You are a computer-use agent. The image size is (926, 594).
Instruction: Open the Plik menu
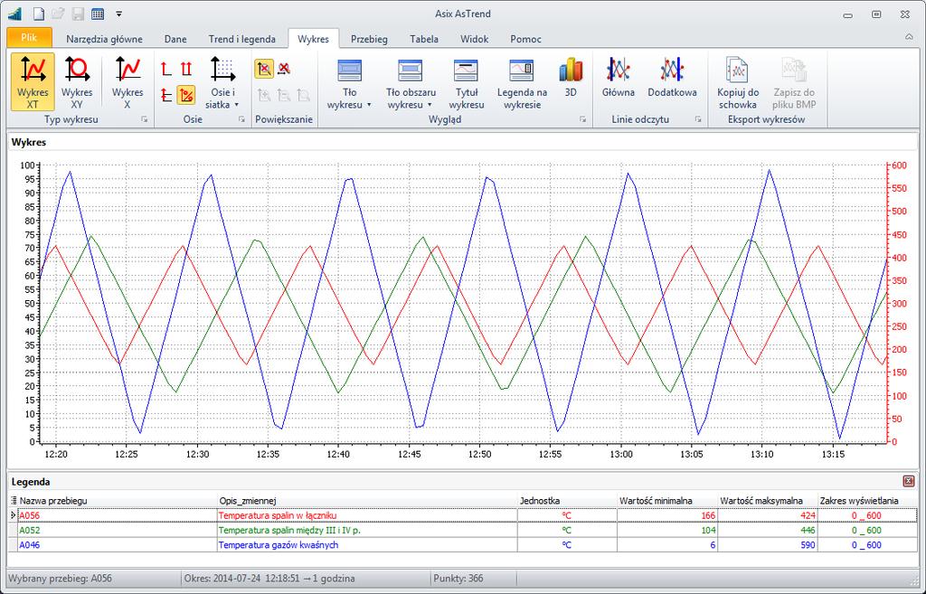[29, 37]
